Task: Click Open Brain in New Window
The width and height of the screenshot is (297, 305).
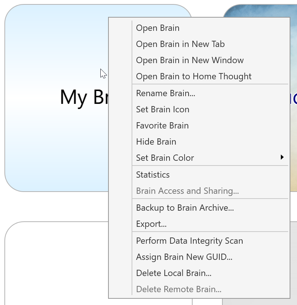Action: point(190,61)
